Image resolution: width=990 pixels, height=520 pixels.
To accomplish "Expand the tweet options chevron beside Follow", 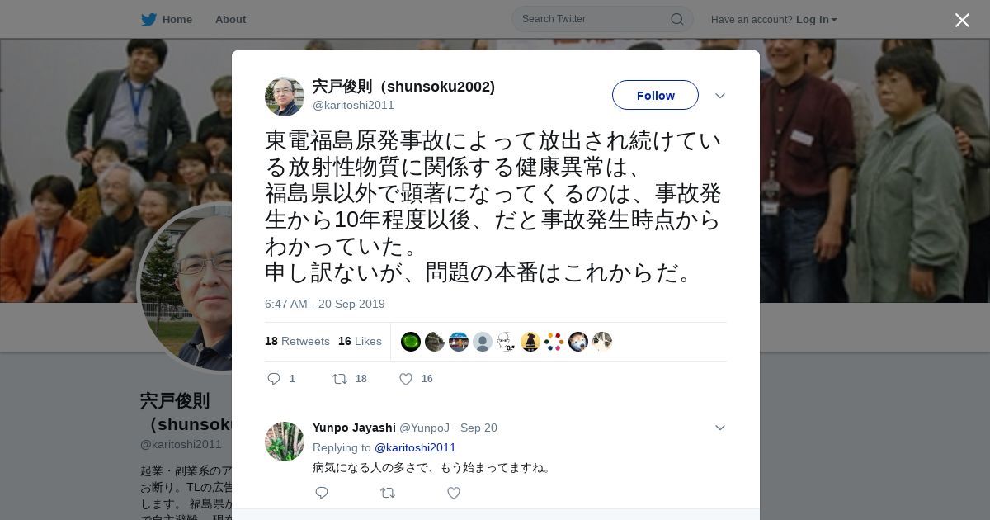I will coord(720,96).
